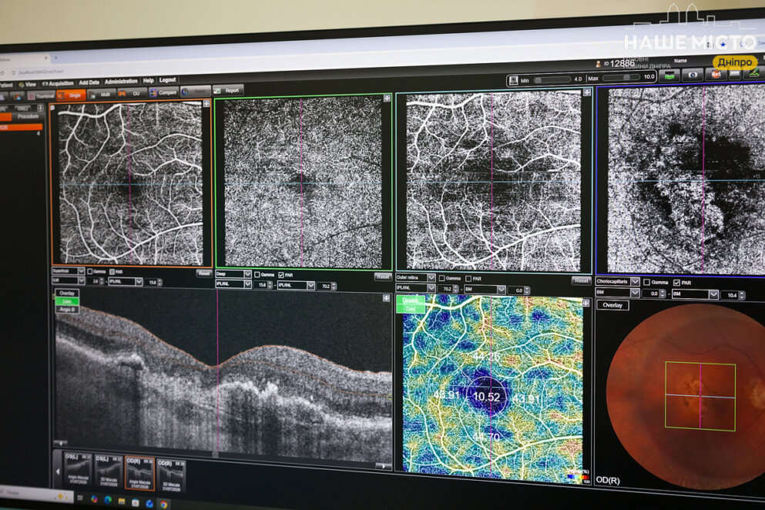
Task: Select the OD(R) 3D Macula thumbnail
Action: click(x=171, y=475)
